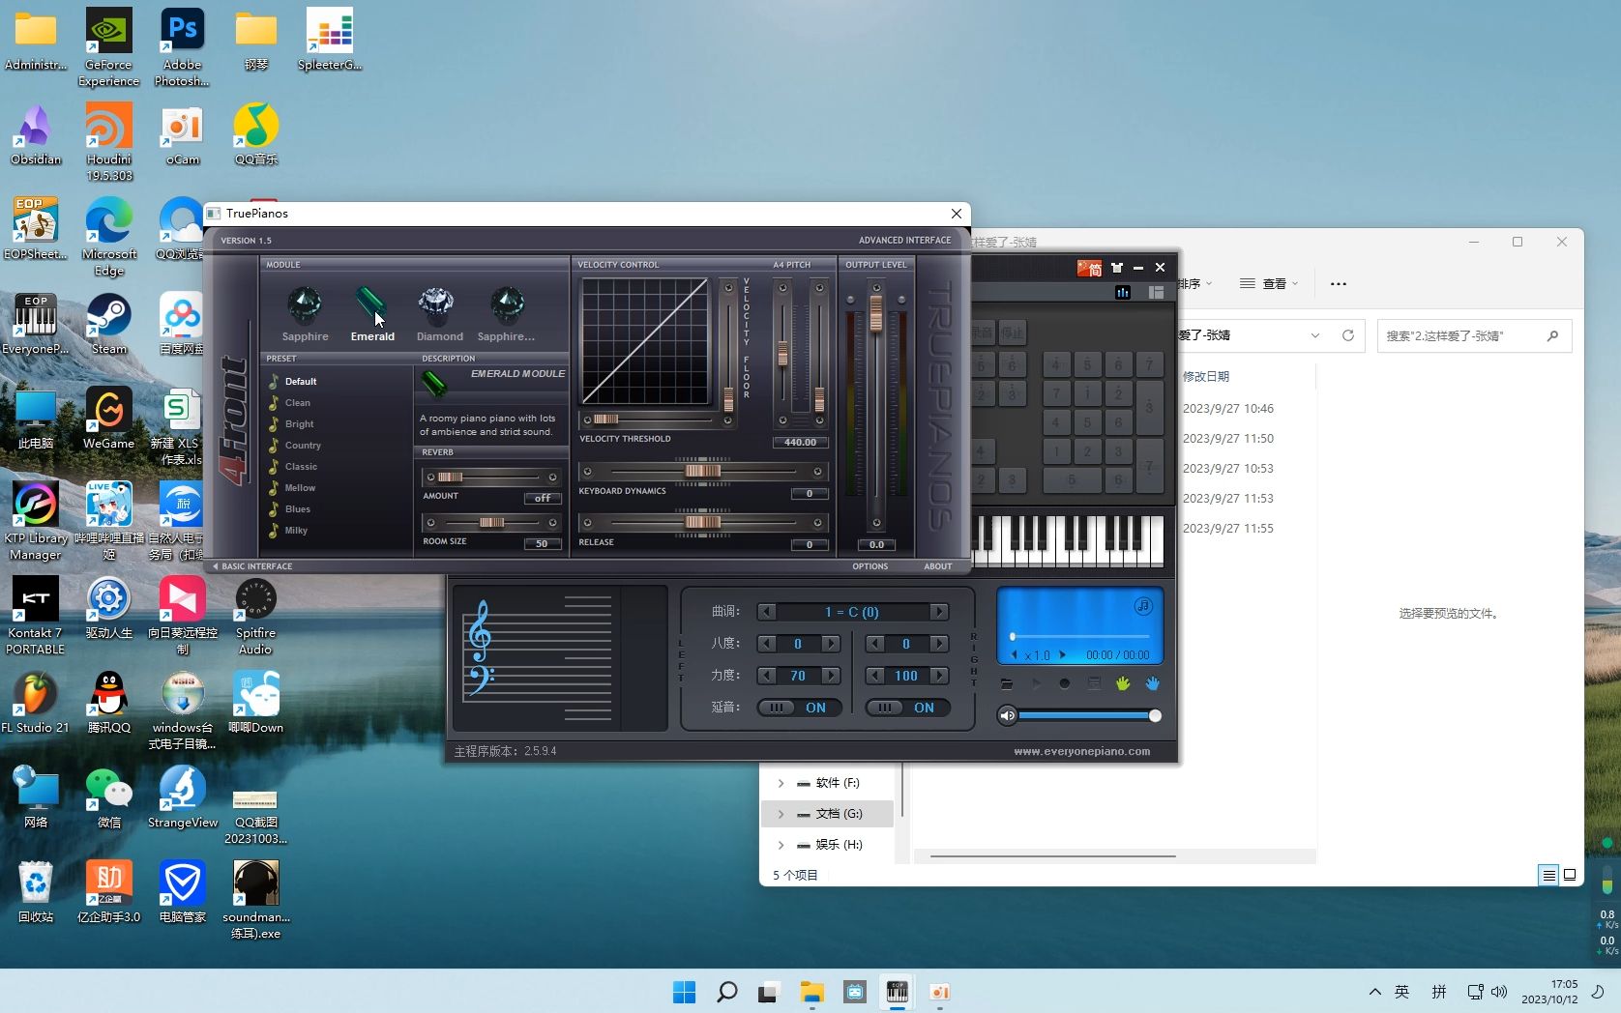1621x1013 pixels.
Task: Select the first Sapphire module gem
Action: pos(305,305)
